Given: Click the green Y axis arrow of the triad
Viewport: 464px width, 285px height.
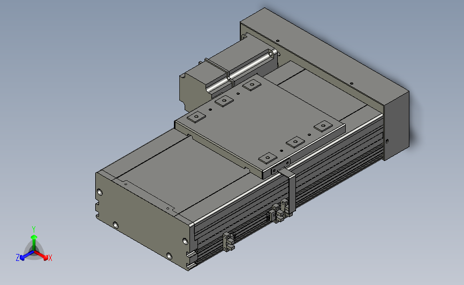Looking at the screenshot, I should point(34,242).
